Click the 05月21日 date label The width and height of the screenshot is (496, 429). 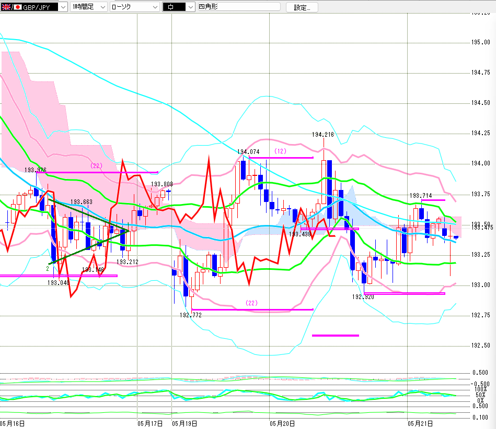click(420, 423)
